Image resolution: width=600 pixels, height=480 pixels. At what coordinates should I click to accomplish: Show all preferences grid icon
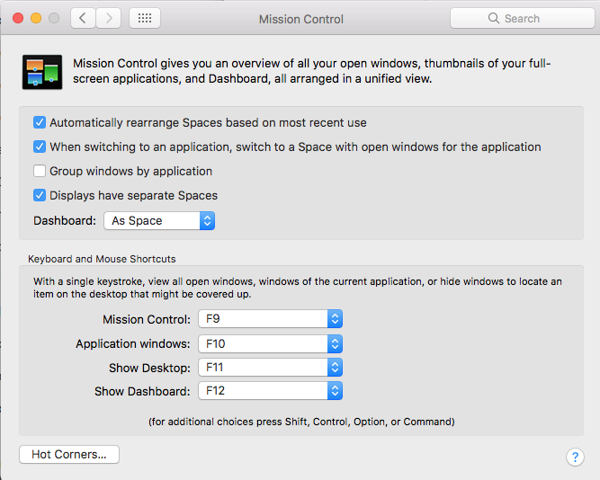(145, 18)
